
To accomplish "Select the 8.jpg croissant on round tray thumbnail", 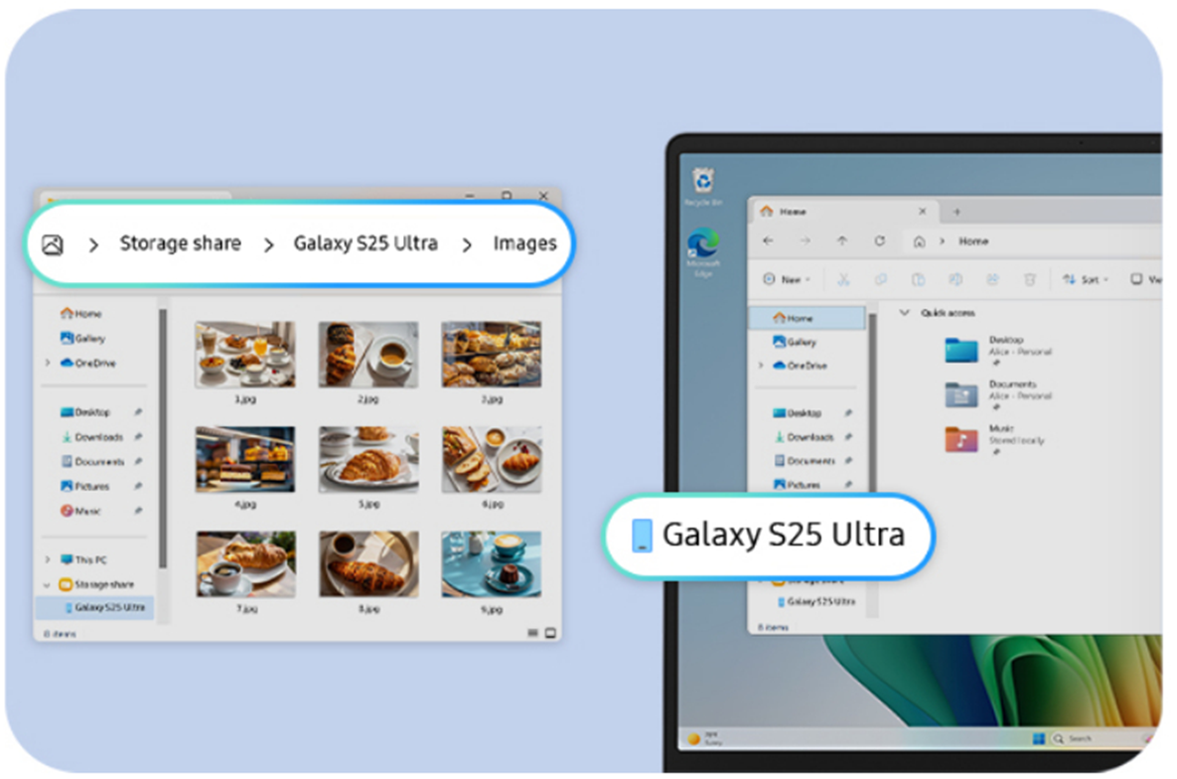I will point(368,564).
